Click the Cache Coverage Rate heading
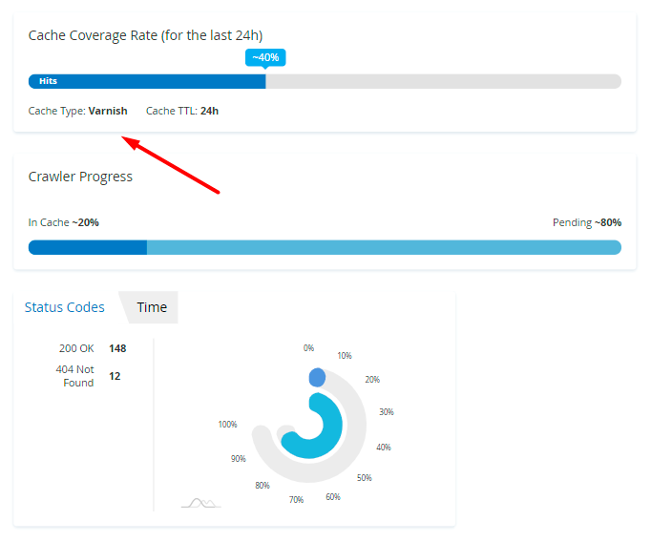651x542 pixels. click(145, 35)
